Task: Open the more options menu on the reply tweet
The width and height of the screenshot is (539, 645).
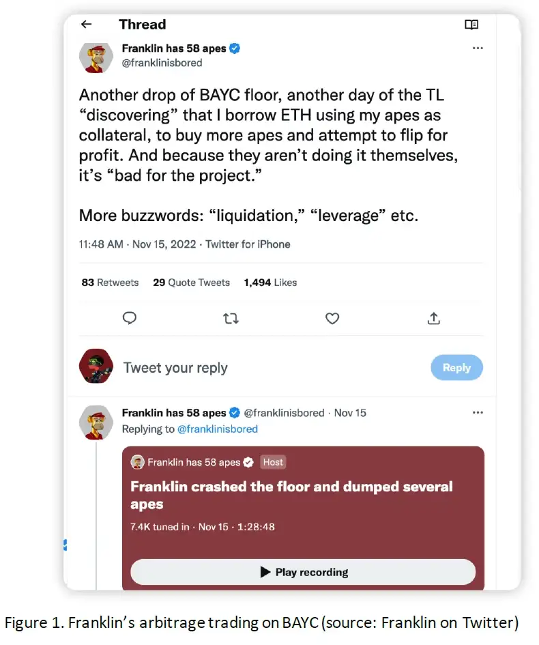Action: tap(478, 412)
